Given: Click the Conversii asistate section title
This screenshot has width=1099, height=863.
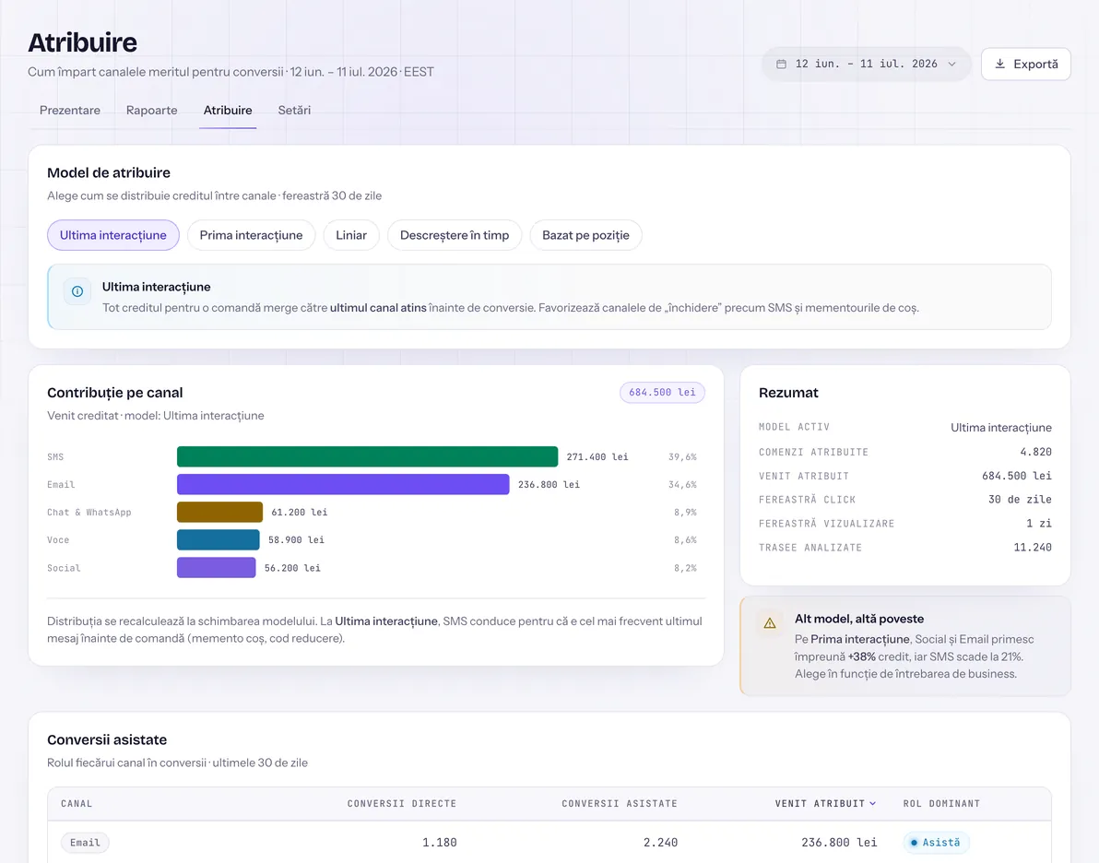Looking at the screenshot, I should [x=107, y=739].
